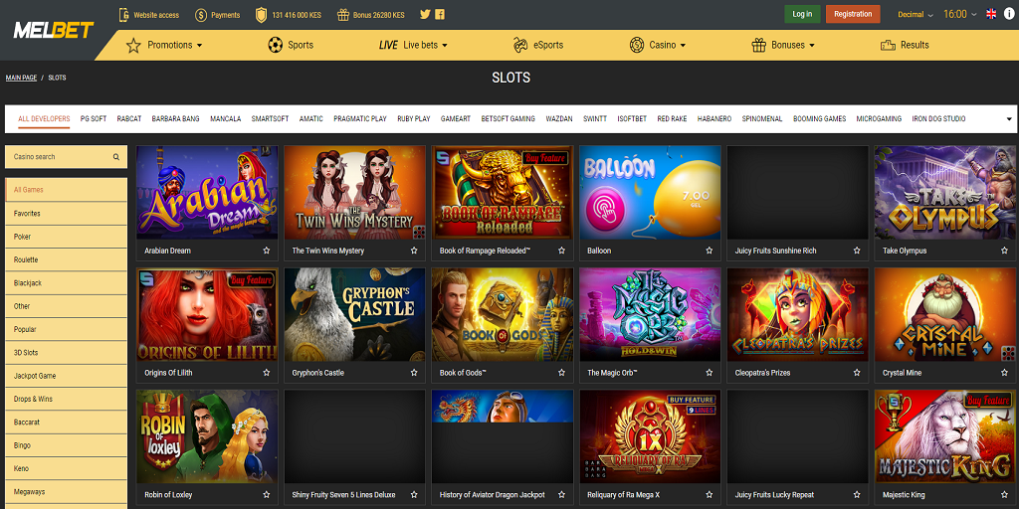Click the Bonuses gift icon
Image resolution: width=1019 pixels, height=509 pixels.
coord(758,45)
